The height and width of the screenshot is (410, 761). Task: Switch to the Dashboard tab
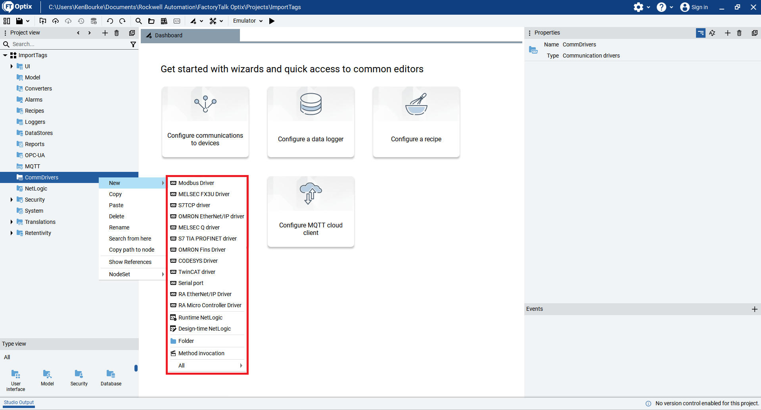[x=190, y=35]
